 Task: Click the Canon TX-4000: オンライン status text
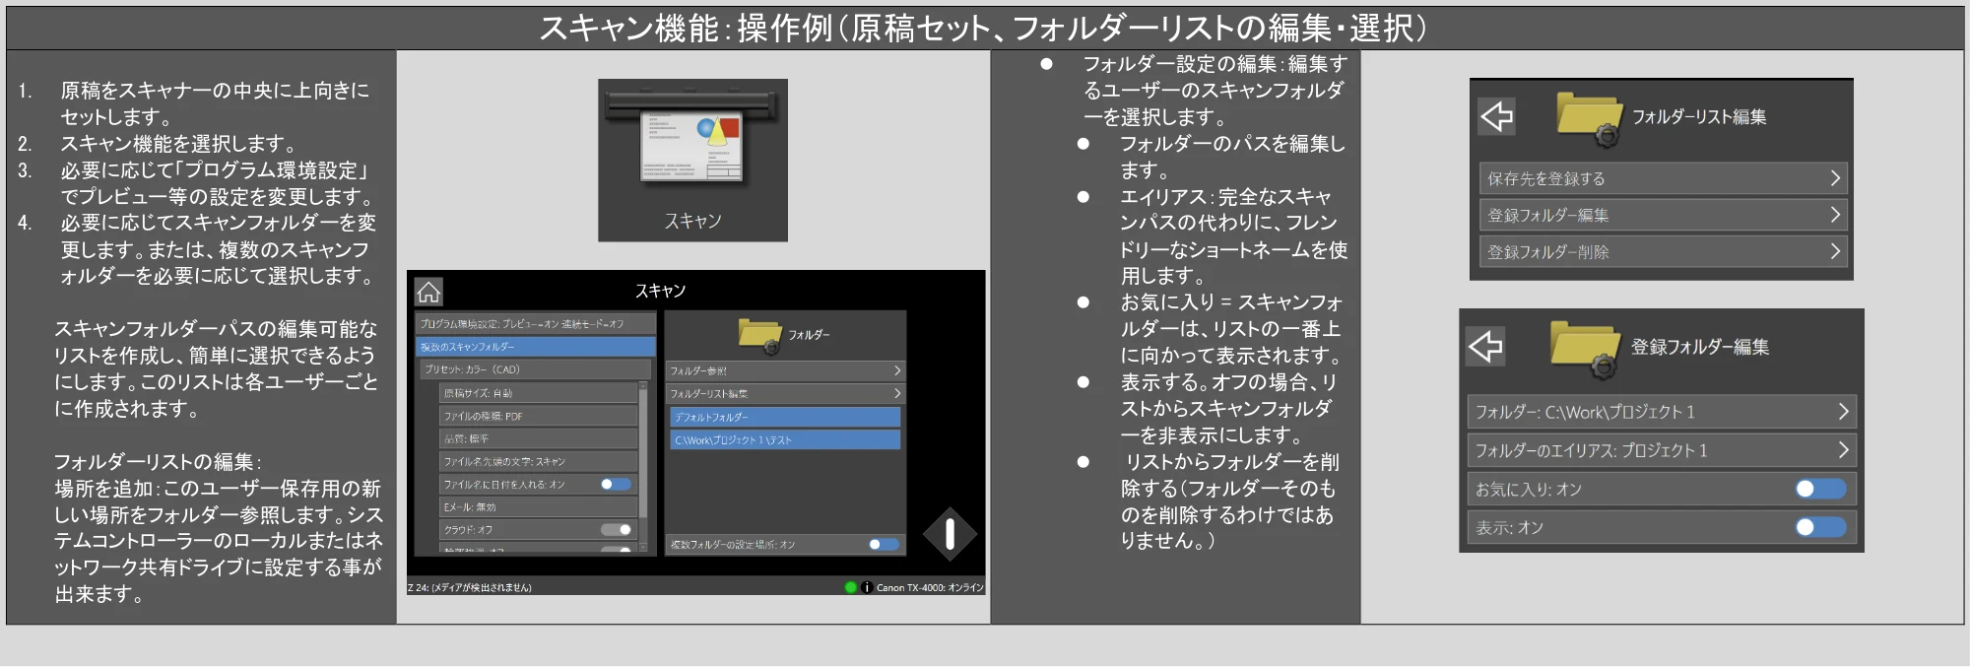pyautogui.click(x=930, y=587)
